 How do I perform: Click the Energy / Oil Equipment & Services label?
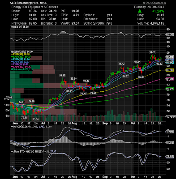tap(35, 7)
